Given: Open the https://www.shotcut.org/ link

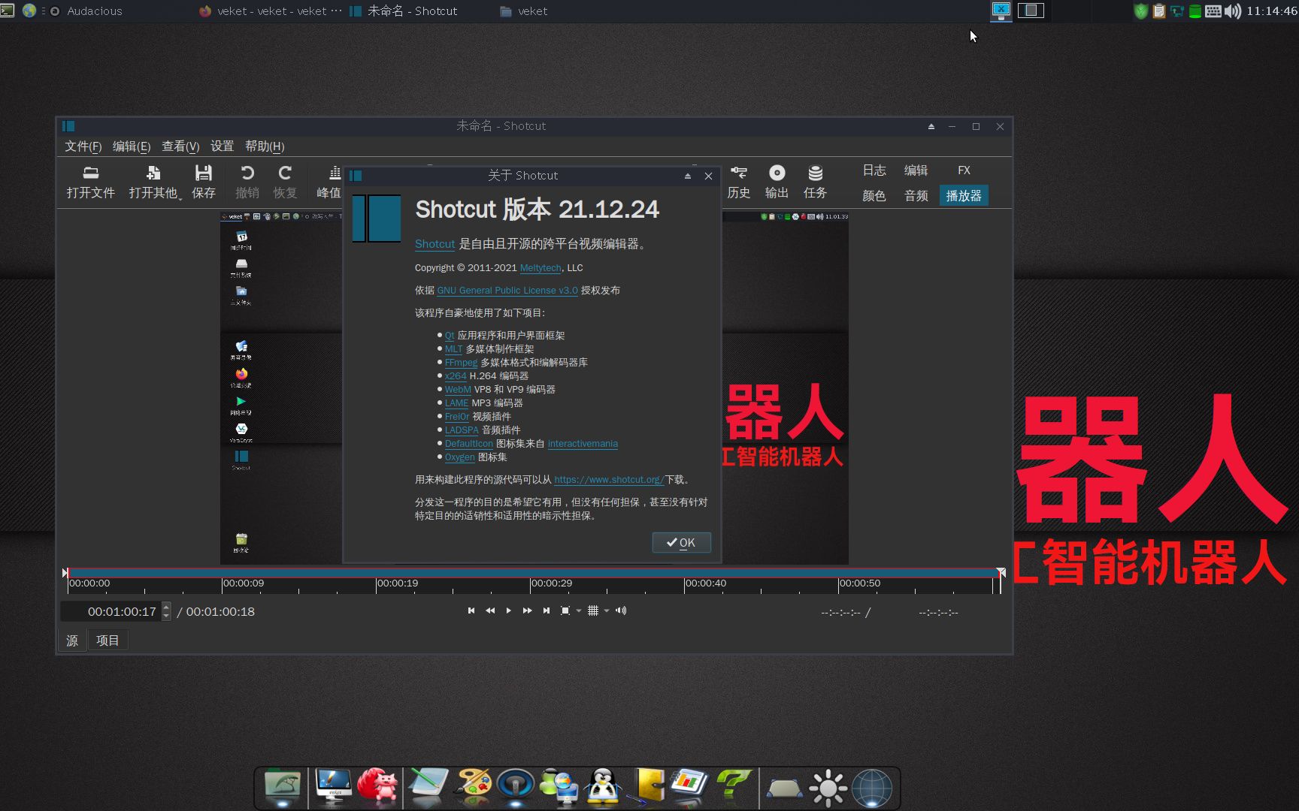Looking at the screenshot, I should pyautogui.click(x=609, y=480).
